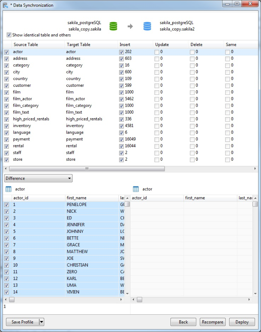Toggle the Show identical table and others checkbox
The height and width of the screenshot is (332, 261).
(x=9, y=35)
